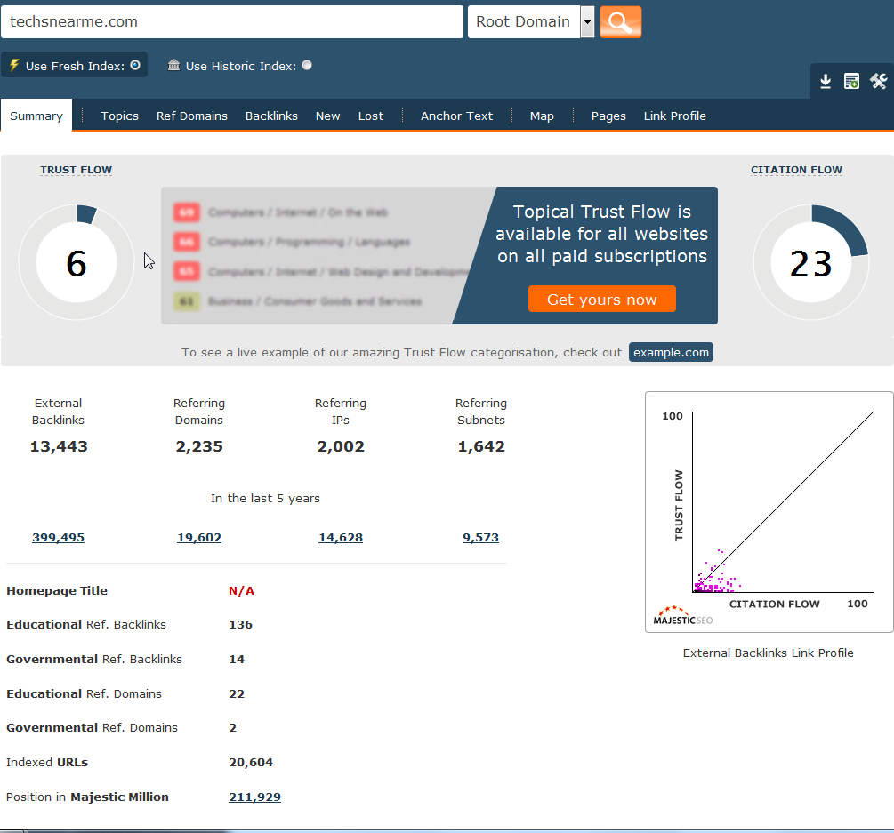Click the Get yours now button

click(602, 299)
